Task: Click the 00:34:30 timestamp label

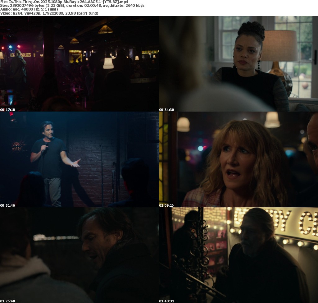Action: [x=167, y=110]
